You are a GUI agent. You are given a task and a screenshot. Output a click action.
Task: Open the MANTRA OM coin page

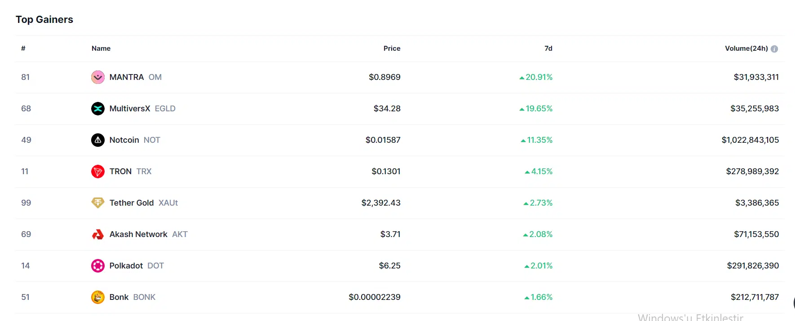click(127, 77)
